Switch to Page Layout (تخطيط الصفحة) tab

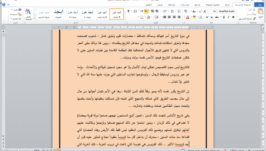point(212,5)
